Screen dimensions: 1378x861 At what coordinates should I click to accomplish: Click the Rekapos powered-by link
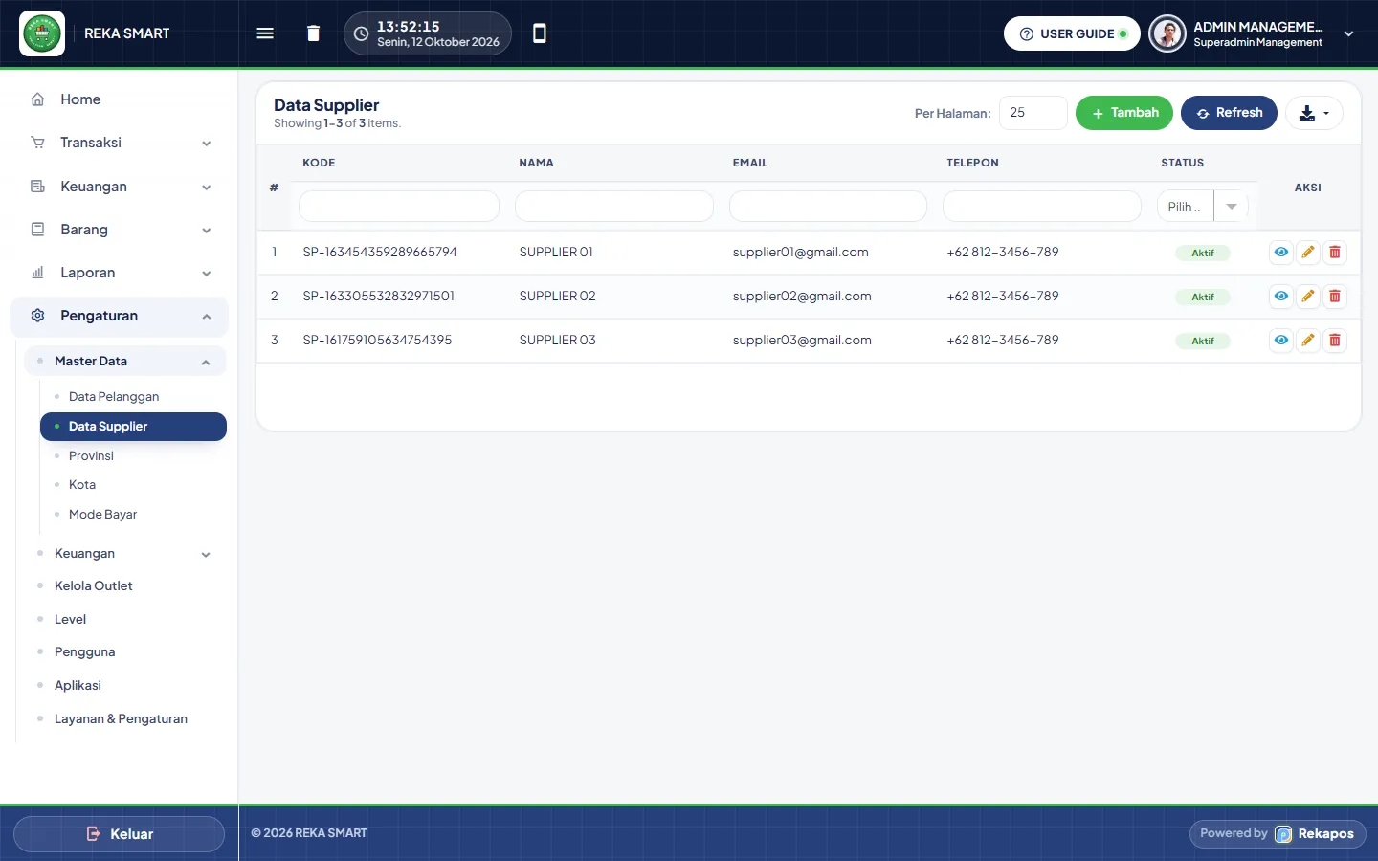point(1278,834)
